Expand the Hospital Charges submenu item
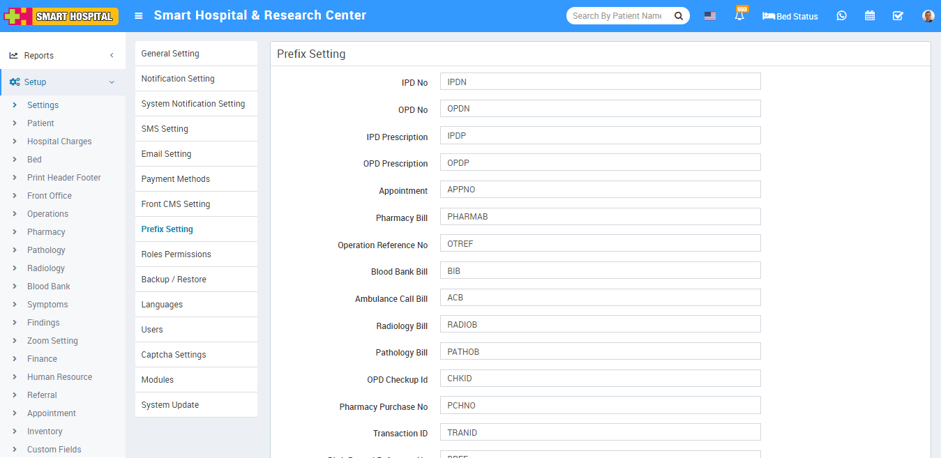Viewport: 941px width, 458px height. click(x=59, y=142)
